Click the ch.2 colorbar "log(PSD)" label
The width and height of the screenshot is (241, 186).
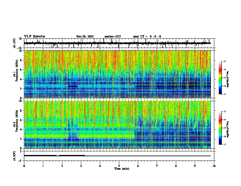tap(228, 129)
